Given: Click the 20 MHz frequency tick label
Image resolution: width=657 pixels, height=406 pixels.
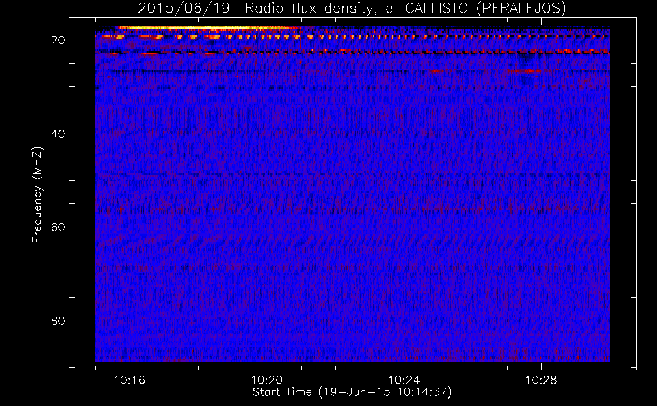Looking at the screenshot, I should pyautogui.click(x=58, y=40).
